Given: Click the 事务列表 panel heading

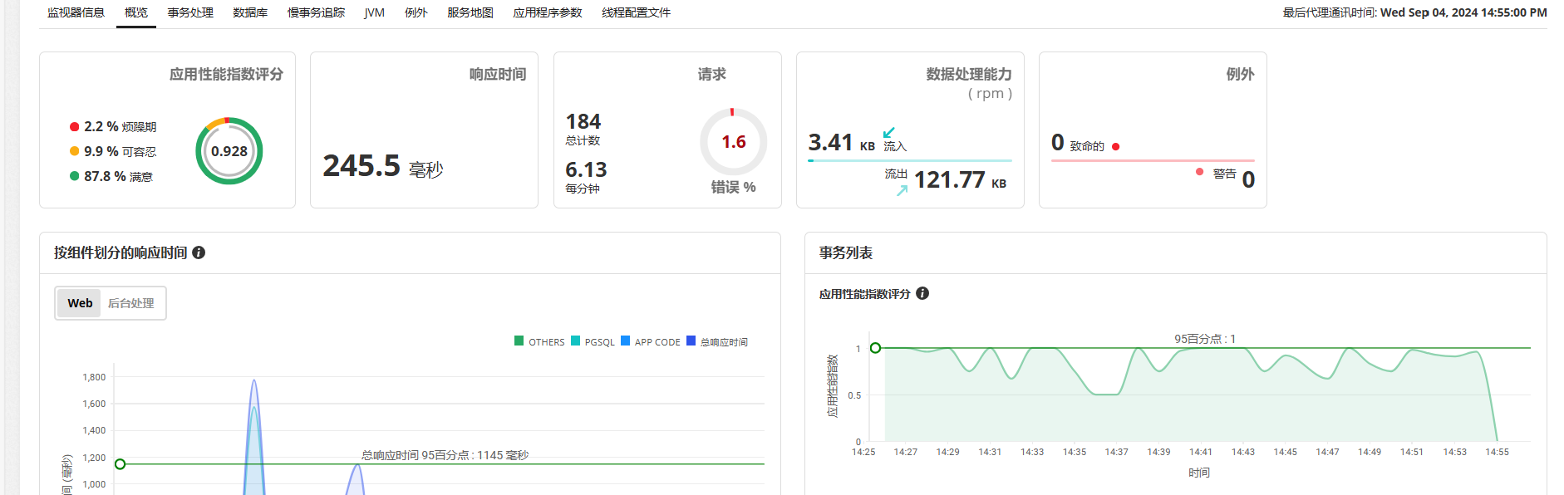Looking at the screenshot, I should [845, 252].
